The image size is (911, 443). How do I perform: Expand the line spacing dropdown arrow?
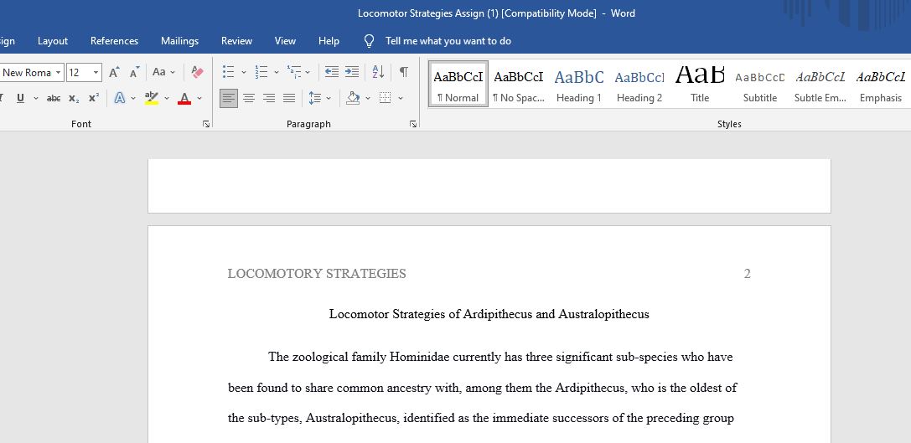[x=329, y=98]
